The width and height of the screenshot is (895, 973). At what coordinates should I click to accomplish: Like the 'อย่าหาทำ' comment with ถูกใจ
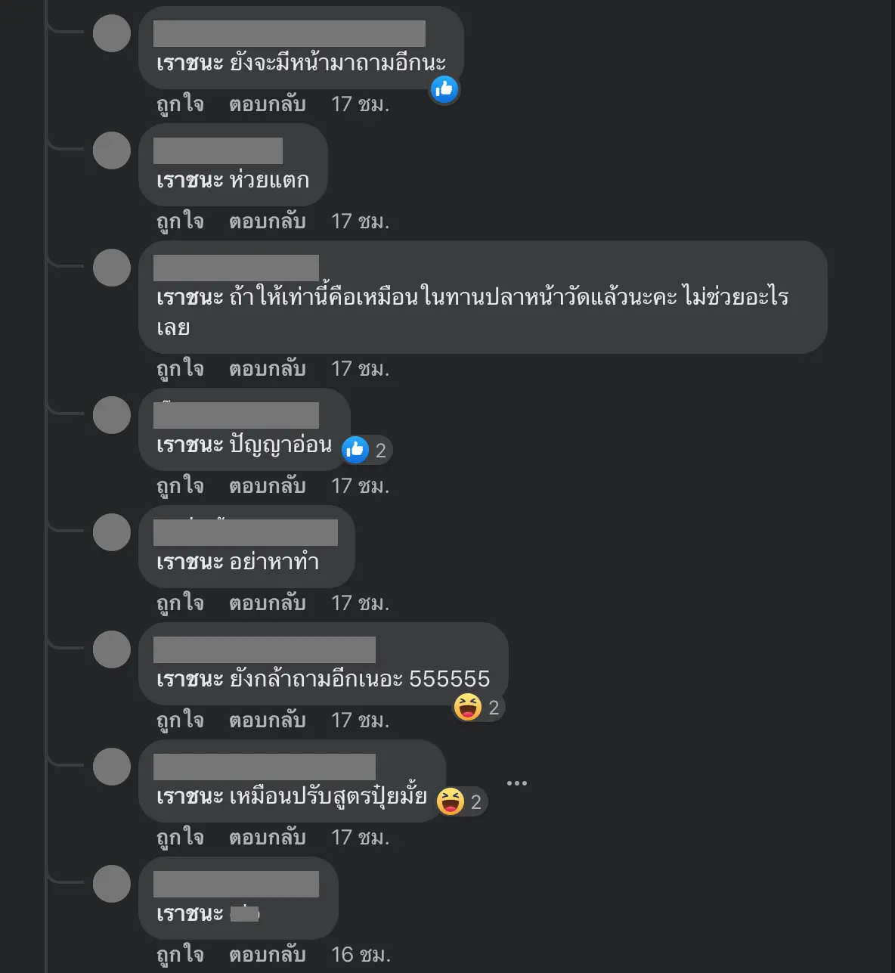(x=180, y=603)
